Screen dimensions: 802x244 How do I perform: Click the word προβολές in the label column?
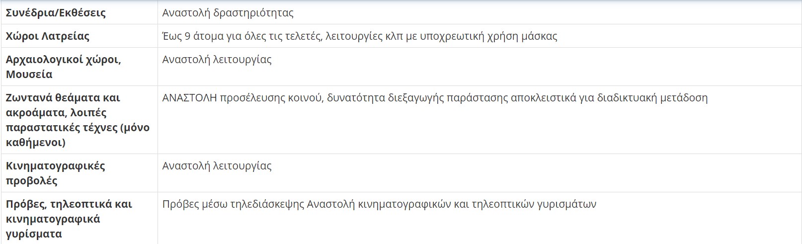(32, 181)
